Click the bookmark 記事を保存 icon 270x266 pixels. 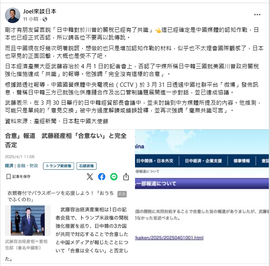(8, 177)
